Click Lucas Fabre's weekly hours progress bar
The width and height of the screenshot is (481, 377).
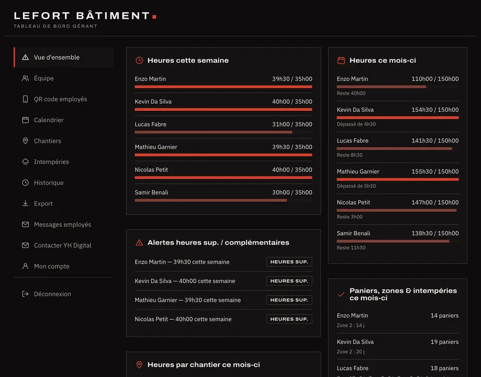[x=223, y=132]
